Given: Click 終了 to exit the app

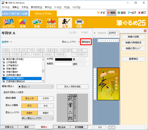Looking at the screenshot, I should (x=142, y=13).
